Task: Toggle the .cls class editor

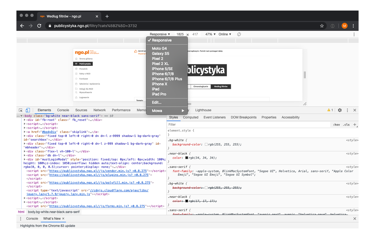Action: (347, 124)
